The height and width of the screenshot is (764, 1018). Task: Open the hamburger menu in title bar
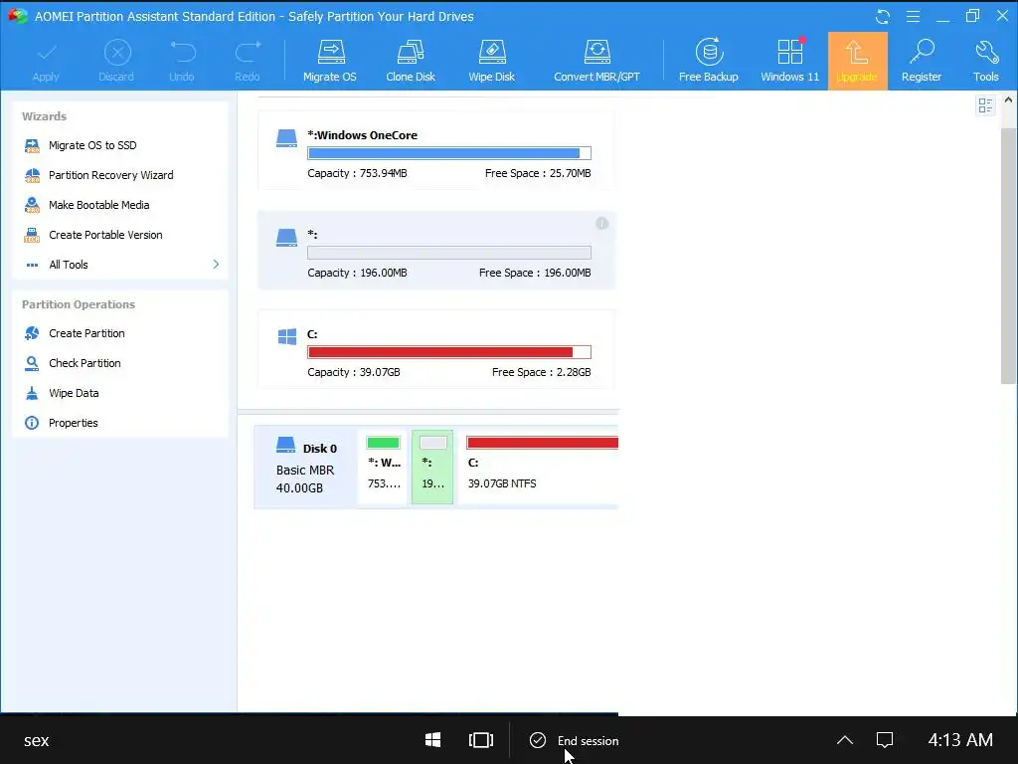[x=913, y=16]
